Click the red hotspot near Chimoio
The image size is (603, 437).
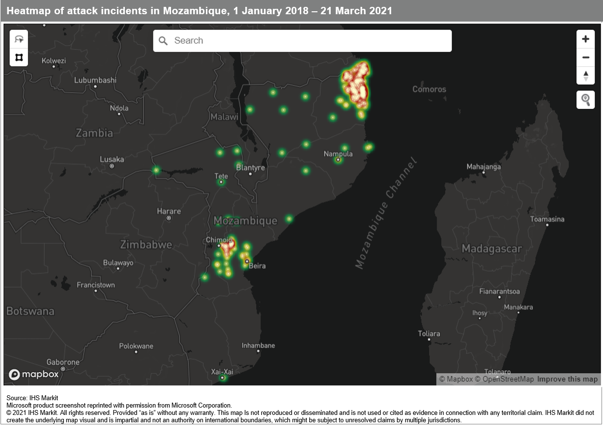tap(227, 248)
